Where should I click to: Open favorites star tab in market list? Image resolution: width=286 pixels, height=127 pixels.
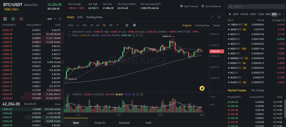[230, 14]
